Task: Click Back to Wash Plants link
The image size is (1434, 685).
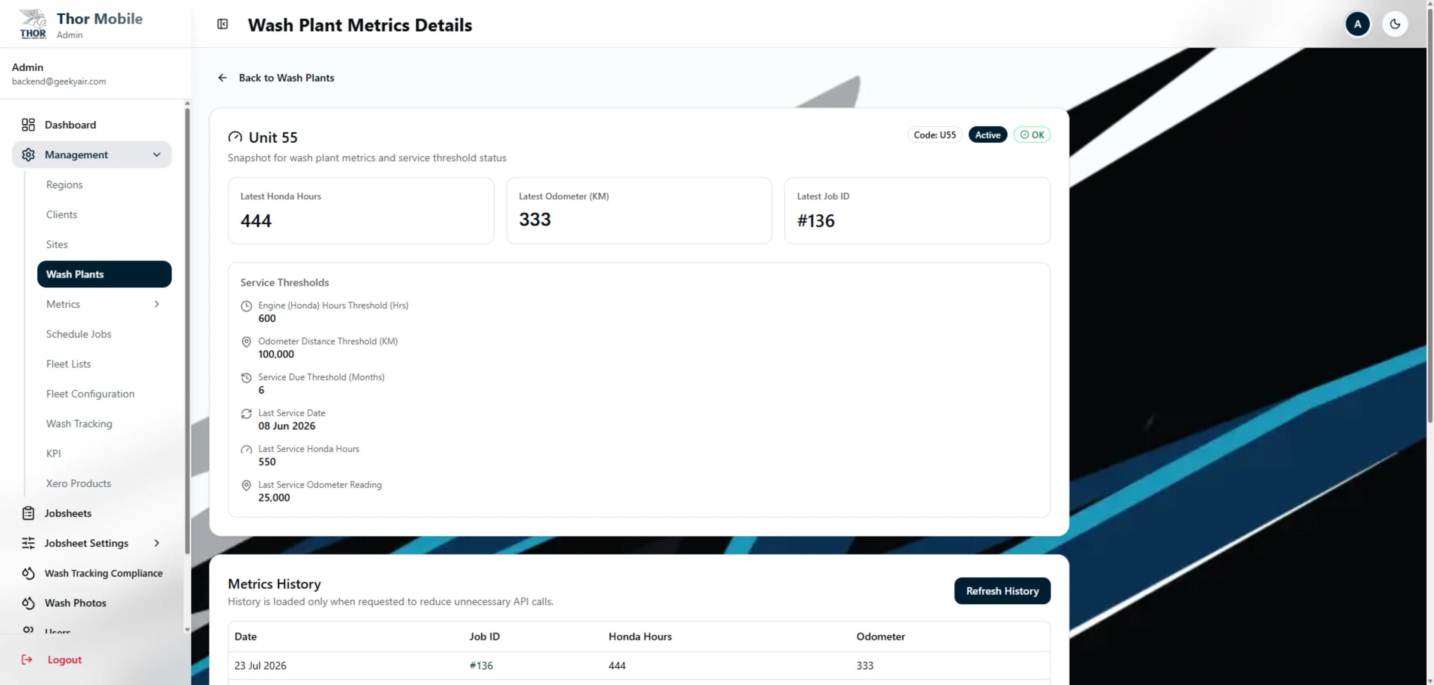Action: 286,78
